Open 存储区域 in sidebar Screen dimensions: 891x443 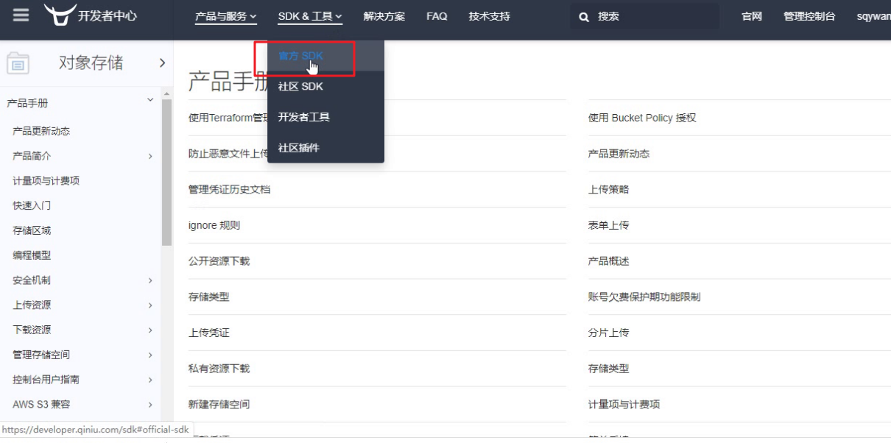pyautogui.click(x=32, y=230)
